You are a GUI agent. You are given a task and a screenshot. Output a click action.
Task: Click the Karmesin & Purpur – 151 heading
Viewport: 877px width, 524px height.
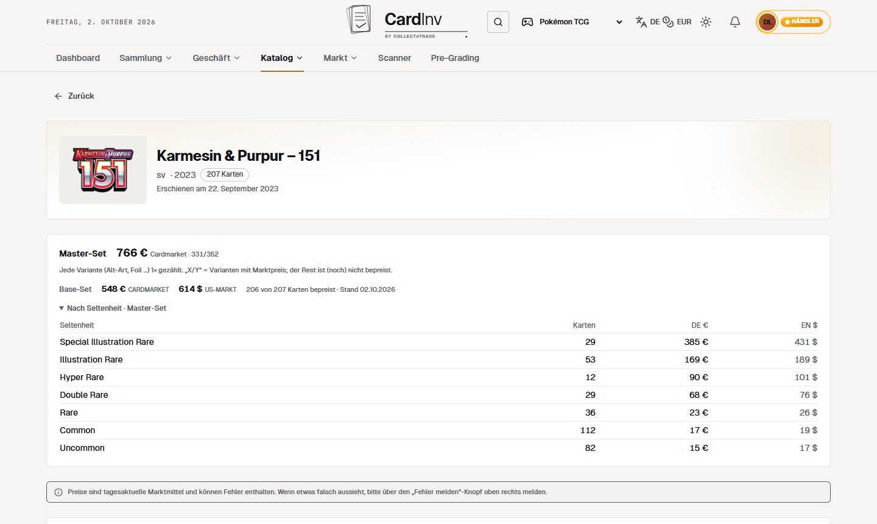[x=238, y=156]
